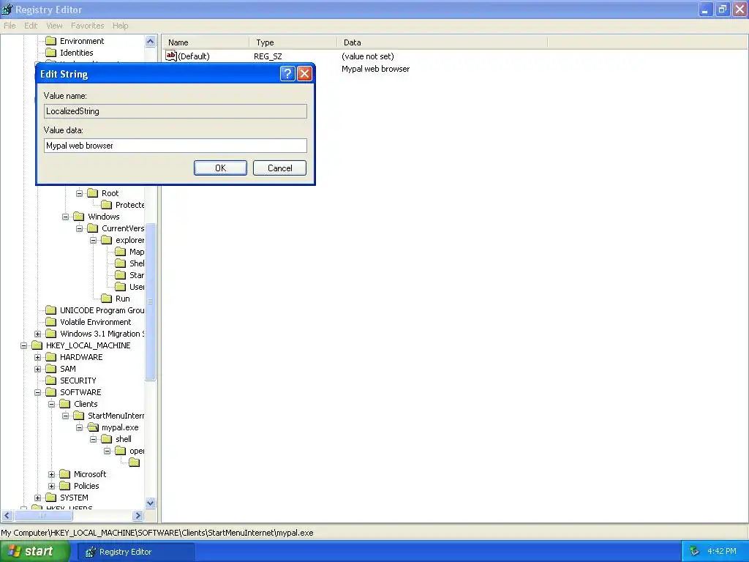The image size is (749, 562).
Task: Select the Protected key folder icon
Action: tap(107, 205)
